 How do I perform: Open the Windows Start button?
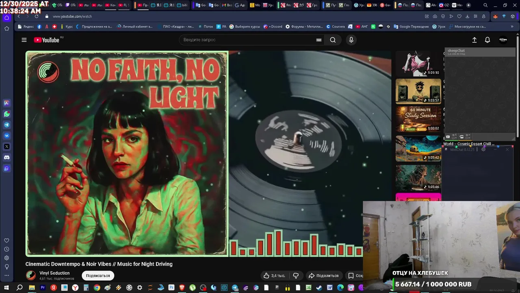point(6,288)
